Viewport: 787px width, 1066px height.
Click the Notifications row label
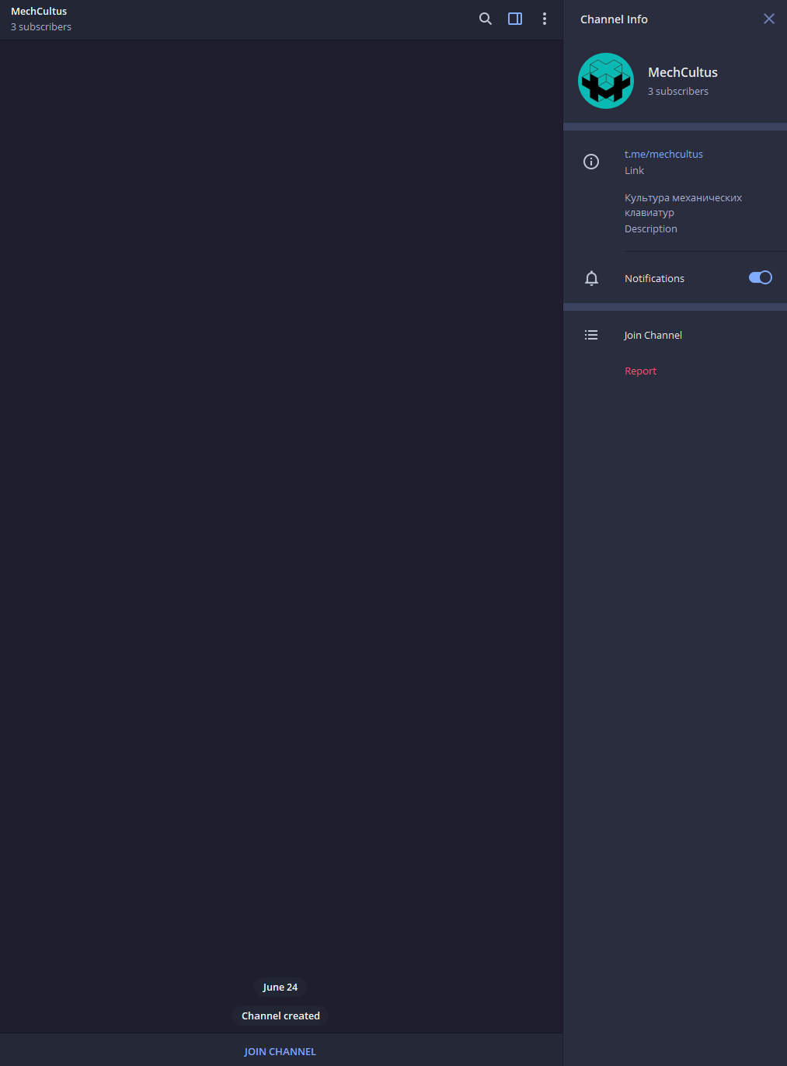point(655,278)
